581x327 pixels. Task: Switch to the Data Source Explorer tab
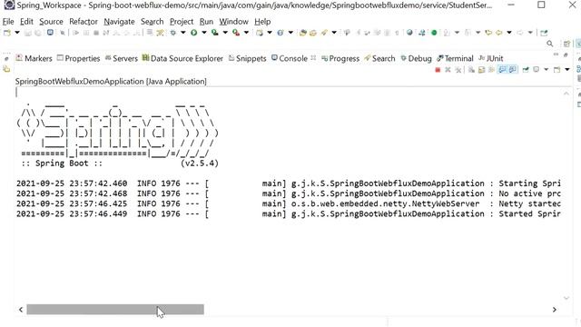pyautogui.click(x=182, y=58)
